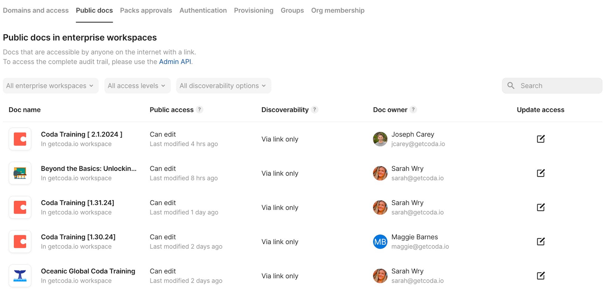608x293 pixels.
Task: Click the Public access help question mark
Action: [x=199, y=109]
